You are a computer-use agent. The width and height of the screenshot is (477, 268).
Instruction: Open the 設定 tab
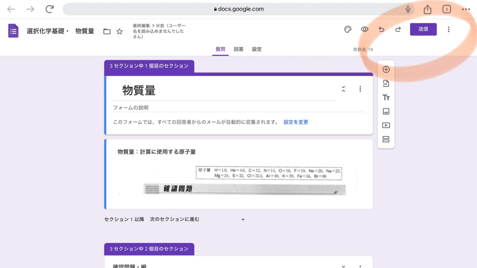pyautogui.click(x=257, y=49)
